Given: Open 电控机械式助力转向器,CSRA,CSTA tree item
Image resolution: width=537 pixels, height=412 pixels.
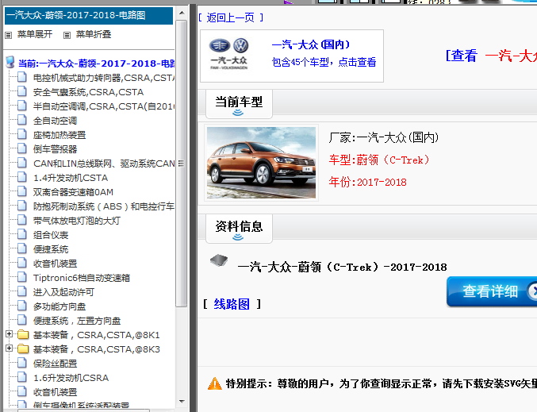Looking at the screenshot, I should [x=104, y=78].
